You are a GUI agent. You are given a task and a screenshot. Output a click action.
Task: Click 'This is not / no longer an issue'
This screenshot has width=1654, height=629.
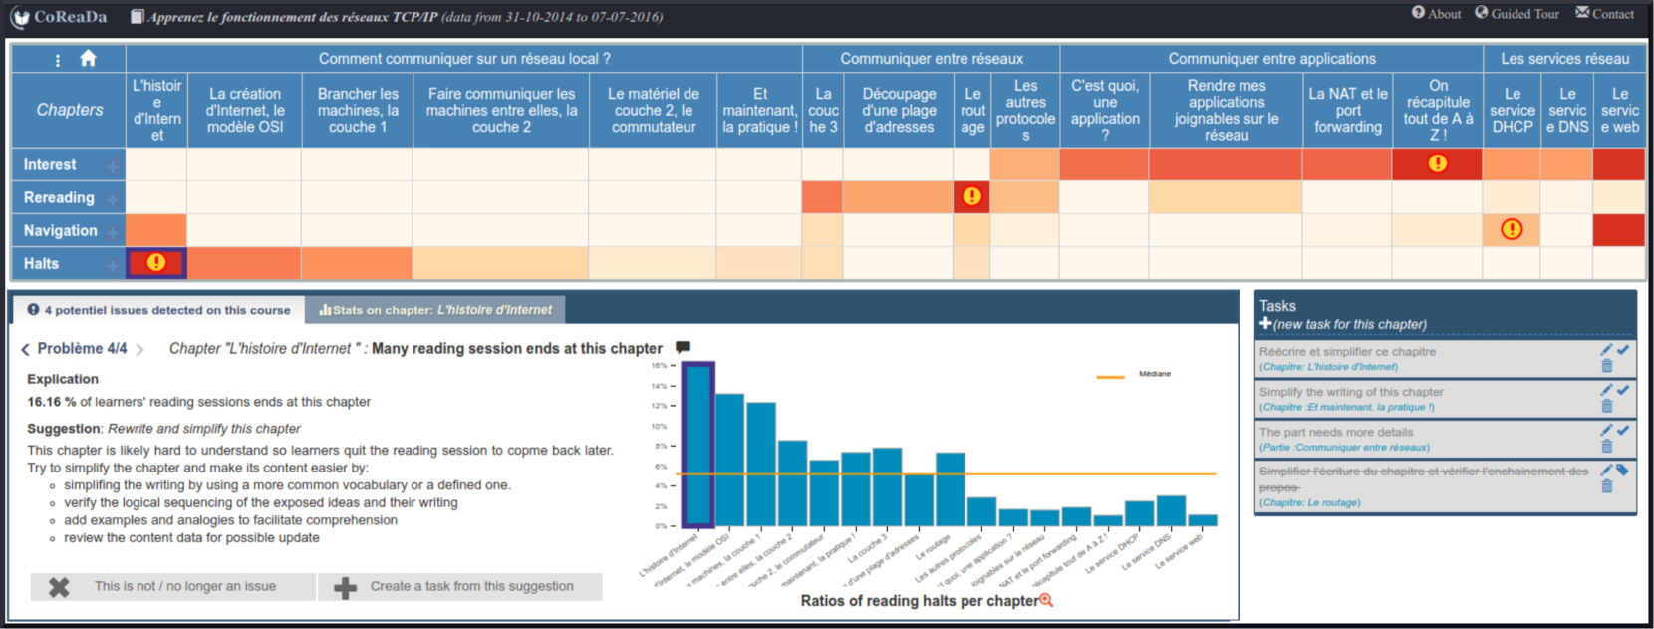173,587
